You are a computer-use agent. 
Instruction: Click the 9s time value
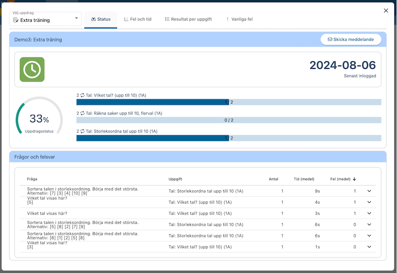tap(317, 191)
